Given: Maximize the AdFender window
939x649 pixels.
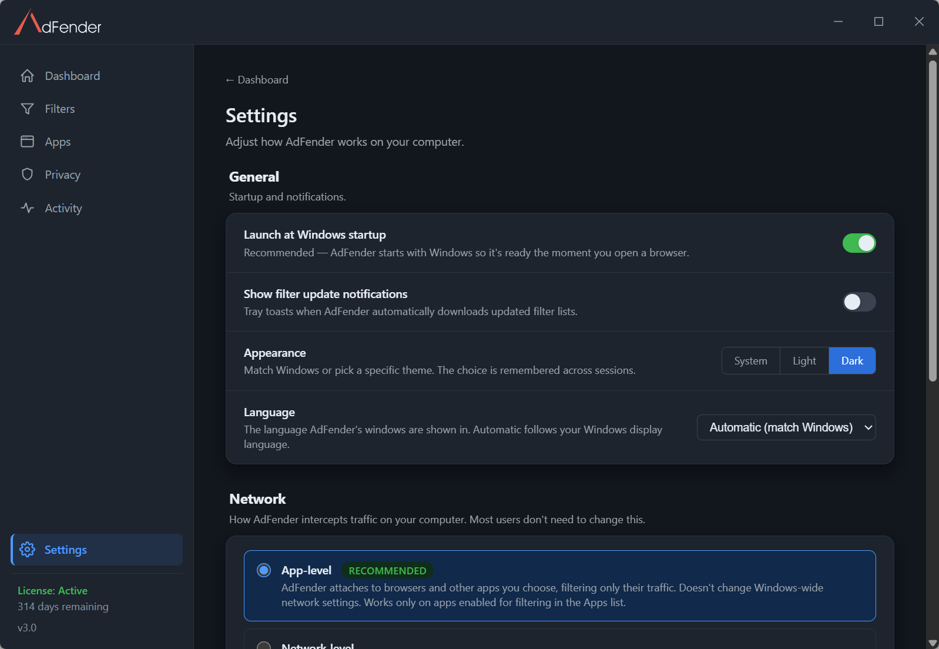Looking at the screenshot, I should pos(878,22).
